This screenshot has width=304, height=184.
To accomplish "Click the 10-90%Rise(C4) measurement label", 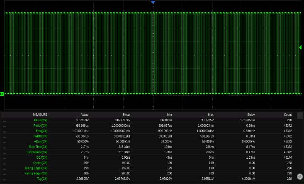I will point(38,152).
